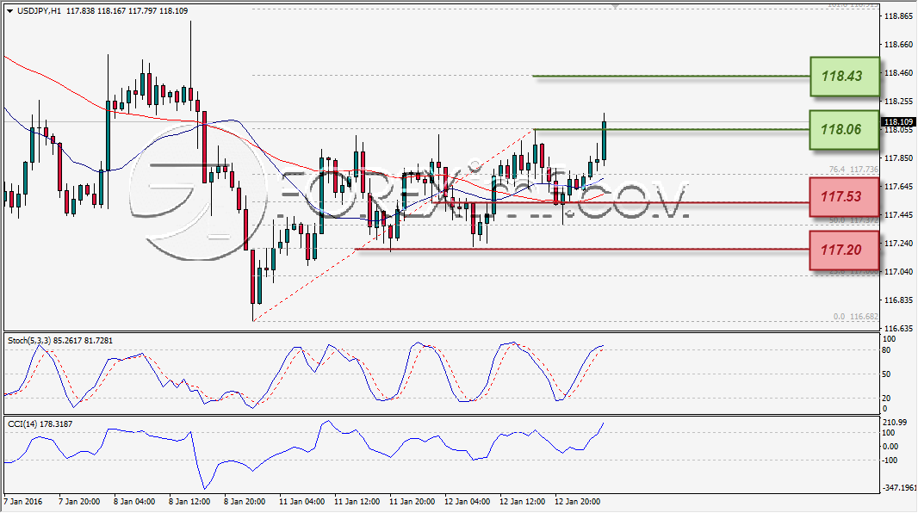918x513 pixels.
Task: Click the 117.240 price scale value
Action: point(898,244)
